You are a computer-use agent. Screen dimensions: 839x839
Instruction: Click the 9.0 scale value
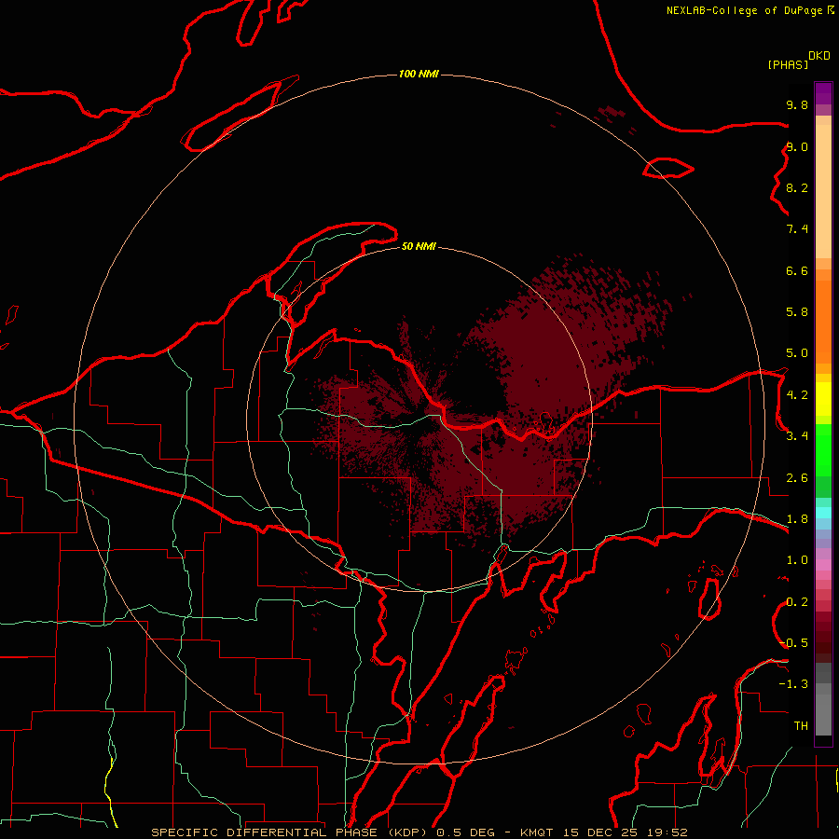[x=797, y=146]
